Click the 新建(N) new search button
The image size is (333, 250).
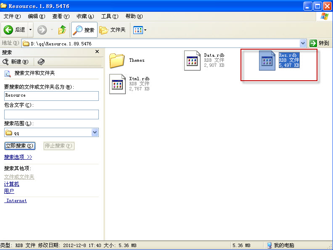[x=15, y=62]
